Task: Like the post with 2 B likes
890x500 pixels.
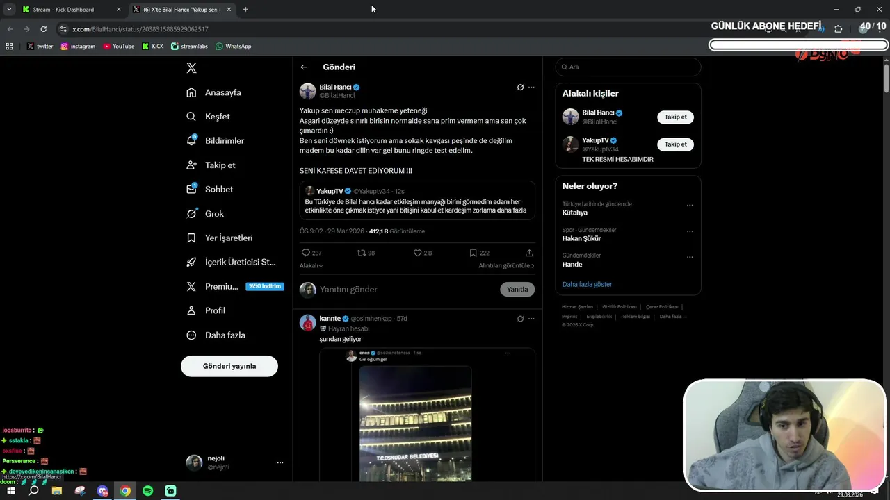Action: coord(418,253)
